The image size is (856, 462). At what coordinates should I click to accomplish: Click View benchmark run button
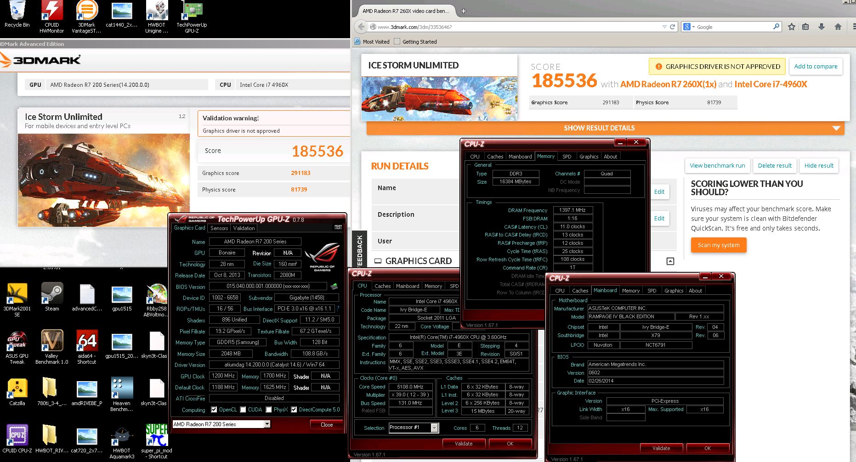pyautogui.click(x=717, y=165)
